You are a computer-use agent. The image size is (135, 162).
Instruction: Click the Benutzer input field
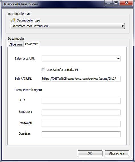pyautogui.click(x=81, y=113)
